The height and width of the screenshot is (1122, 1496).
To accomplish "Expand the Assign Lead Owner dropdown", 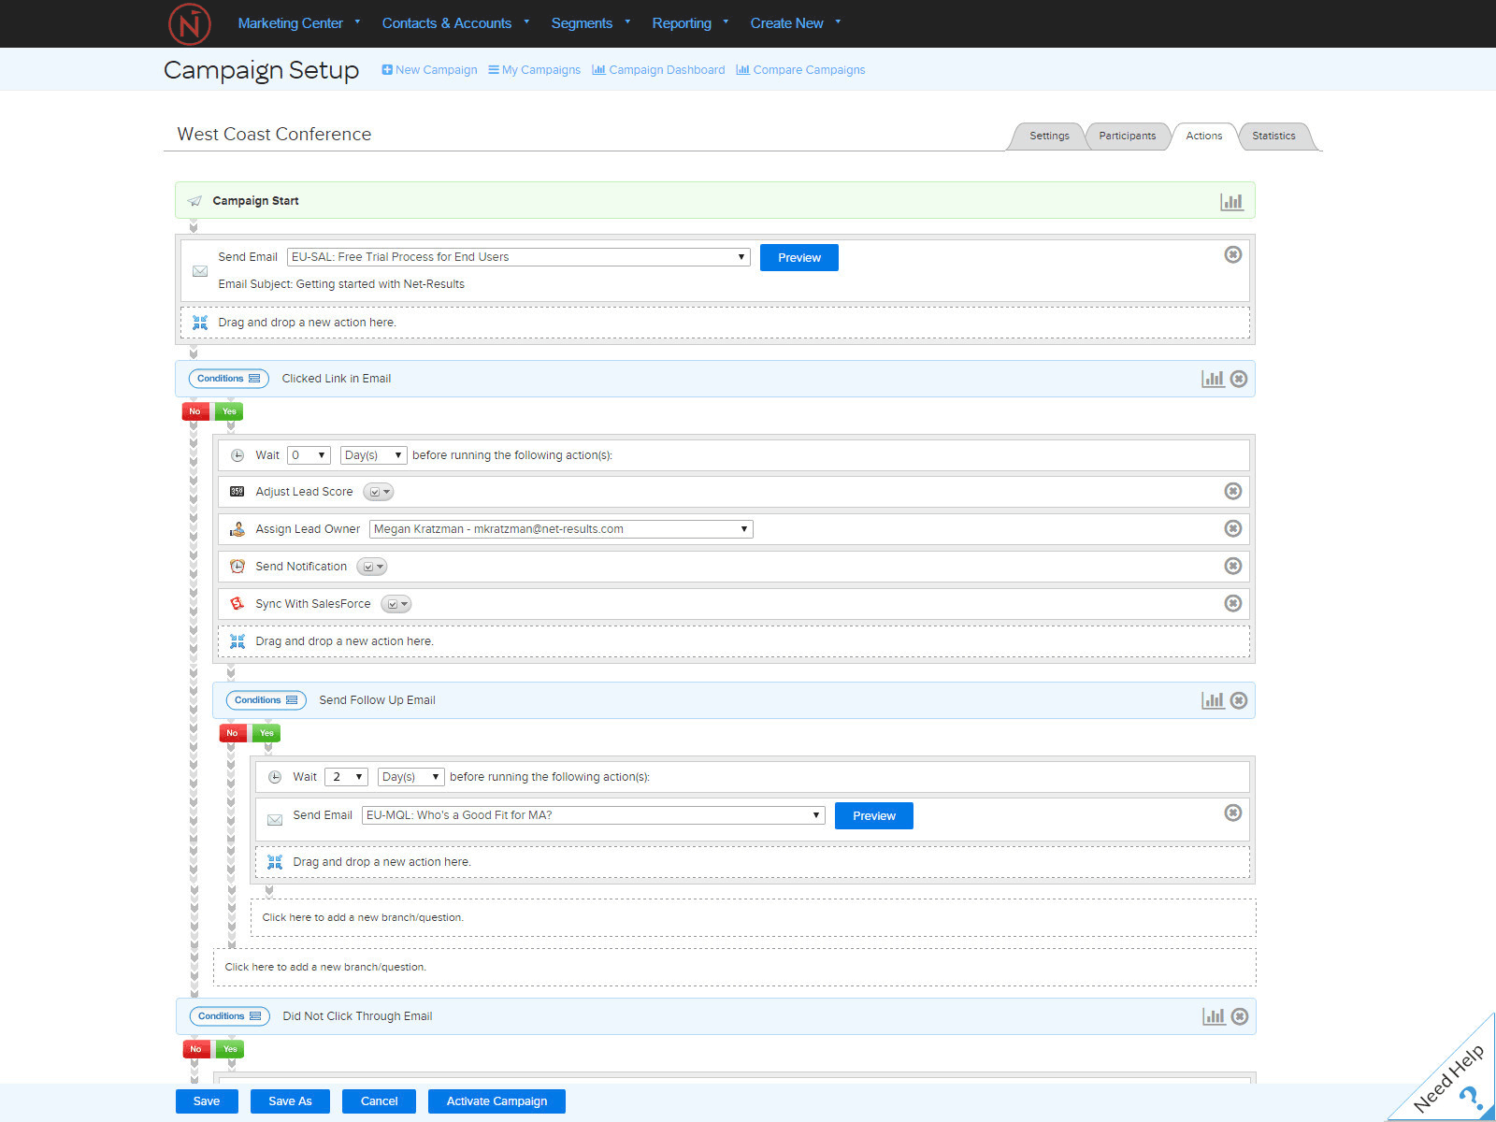I will 561,529.
